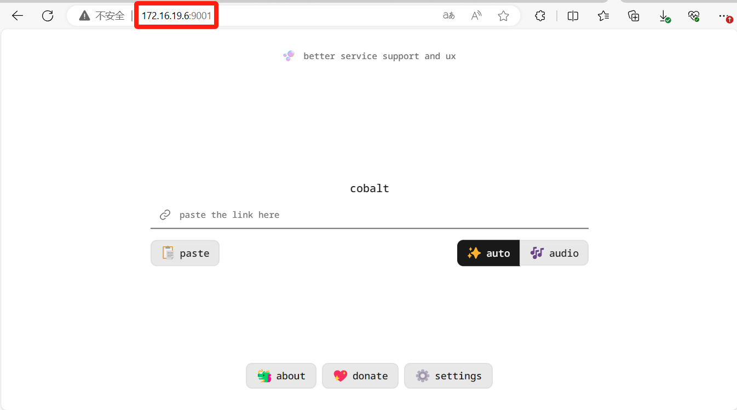Open Collections from the browser toolbar
737x410 pixels.
[x=634, y=16]
